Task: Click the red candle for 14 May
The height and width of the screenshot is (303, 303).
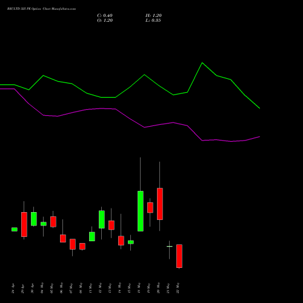Action: (x=121, y=241)
